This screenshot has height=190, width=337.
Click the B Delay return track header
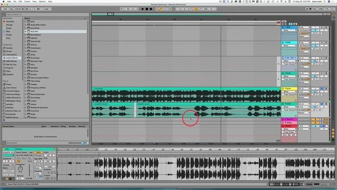point(289,122)
